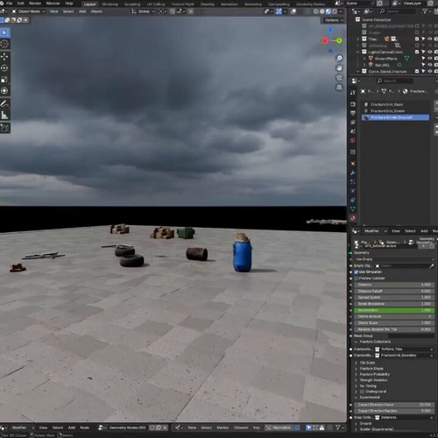Image resolution: width=438 pixels, height=438 pixels.
Task: Click the green Y axis gizmo ball
Action: click(x=339, y=40)
